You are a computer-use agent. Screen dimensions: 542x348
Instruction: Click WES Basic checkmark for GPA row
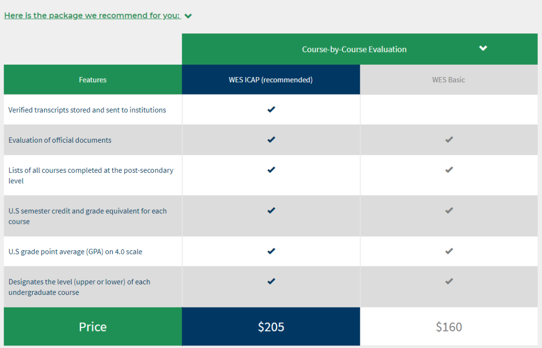(x=449, y=251)
